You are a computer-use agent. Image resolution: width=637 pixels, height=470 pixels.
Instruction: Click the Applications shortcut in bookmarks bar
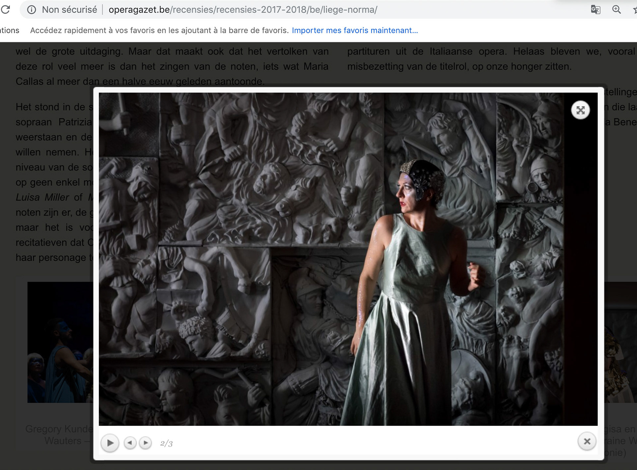tap(9, 31)
